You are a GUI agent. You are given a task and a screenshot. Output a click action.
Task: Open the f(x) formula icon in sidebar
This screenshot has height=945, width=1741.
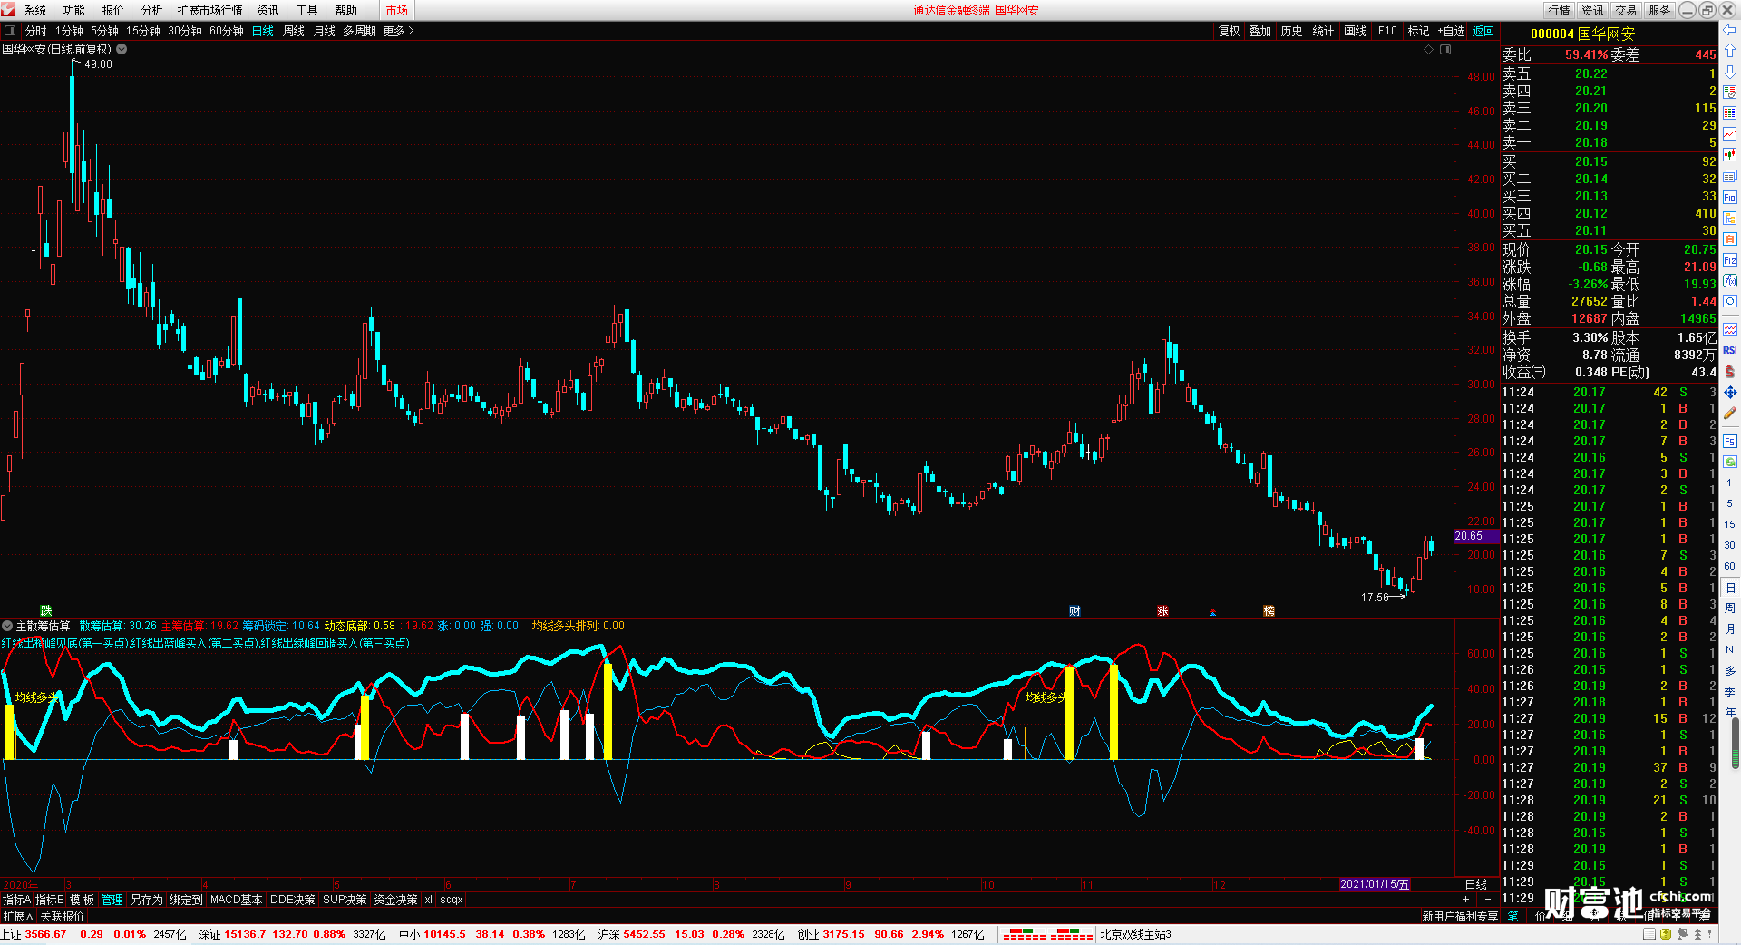click(x=1730, y=281)
